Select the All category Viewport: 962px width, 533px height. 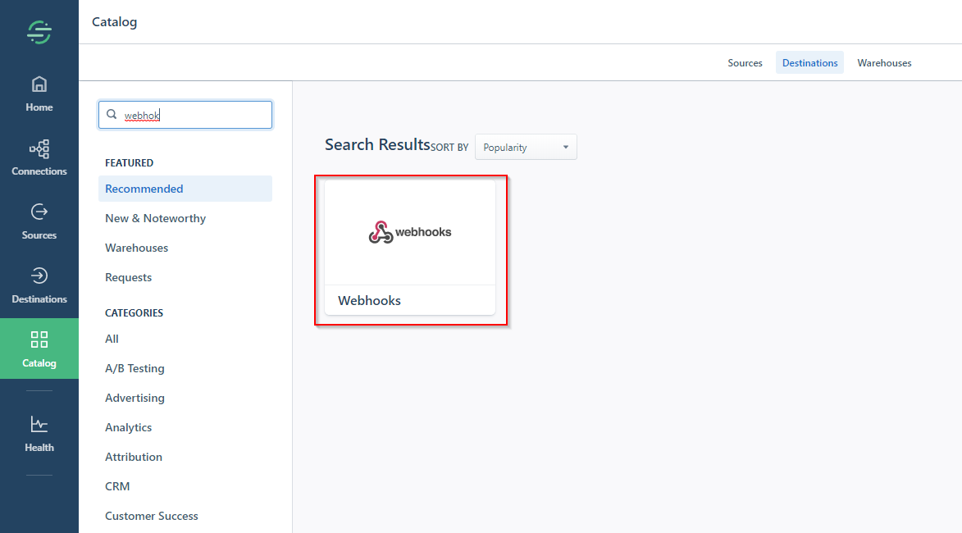tap(112, 339)
